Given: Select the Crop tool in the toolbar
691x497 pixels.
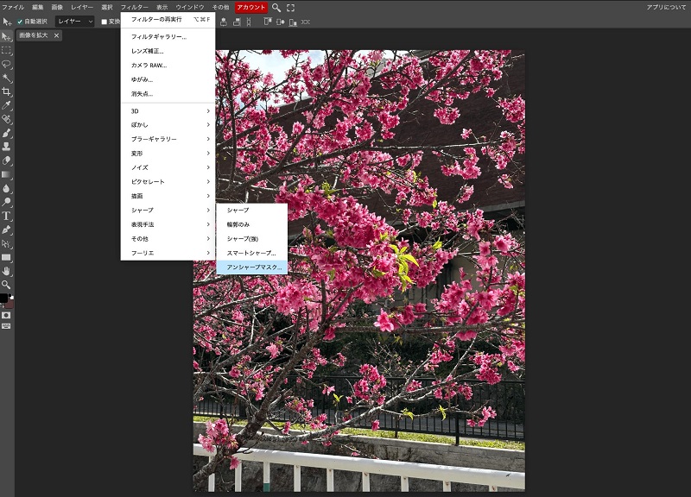Looking at the screenshot, I should (6, 91).
